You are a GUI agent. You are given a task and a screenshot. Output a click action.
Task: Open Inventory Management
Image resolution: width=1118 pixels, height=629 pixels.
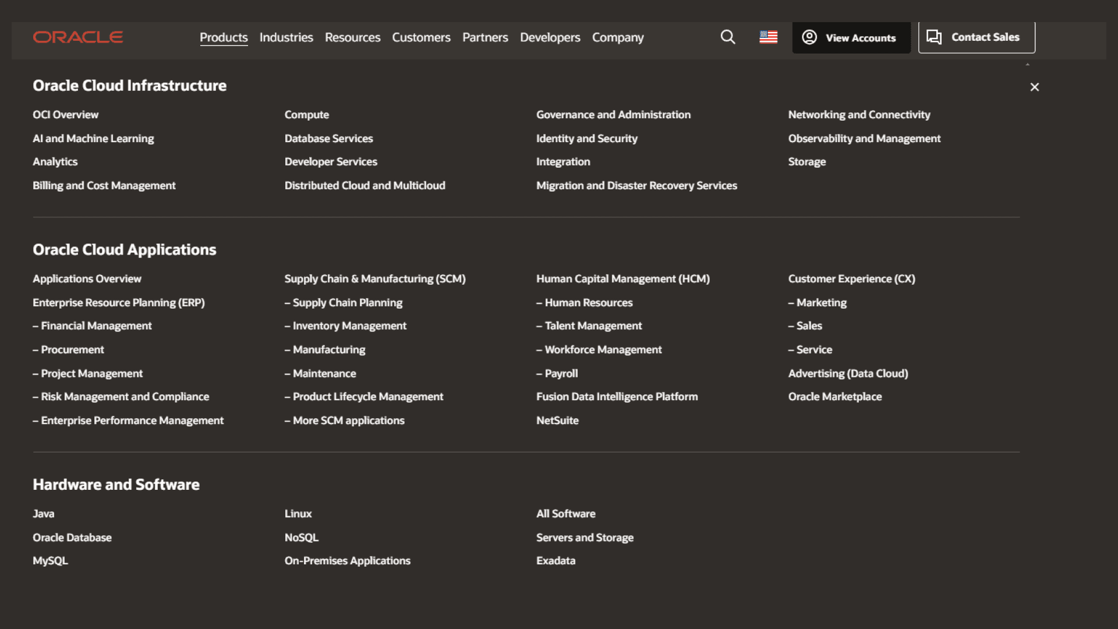[346, 326]
